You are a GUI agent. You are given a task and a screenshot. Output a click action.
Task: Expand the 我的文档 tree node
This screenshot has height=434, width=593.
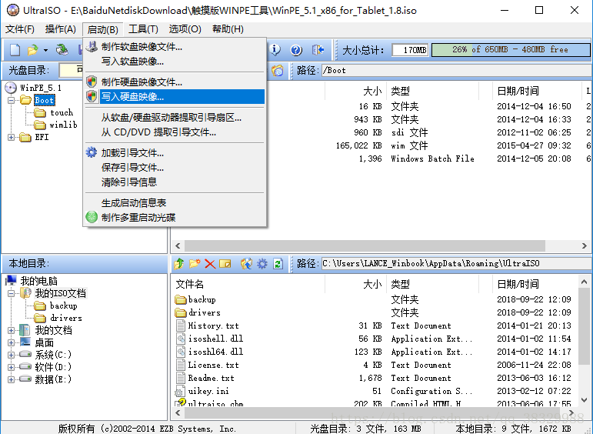(x=11, y=330)
